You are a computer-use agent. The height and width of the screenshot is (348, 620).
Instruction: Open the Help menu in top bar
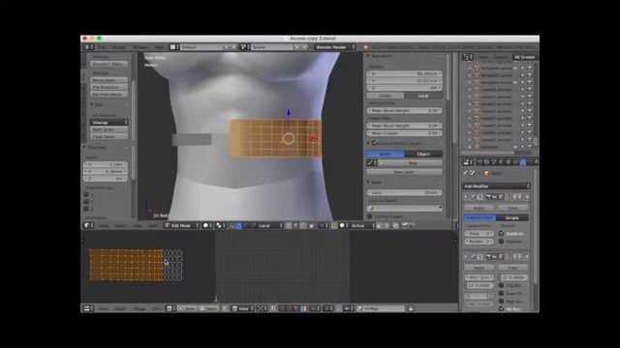159,47
